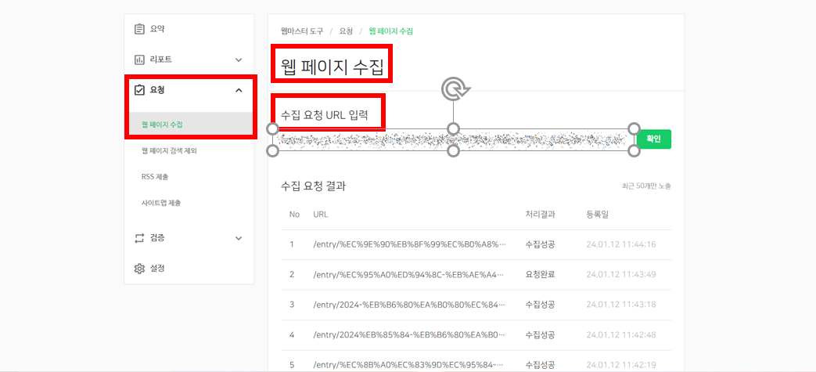This screenshot has height=372, width=816.
Task: Click 요청완료 status in row 2
Action: point(540,274)
